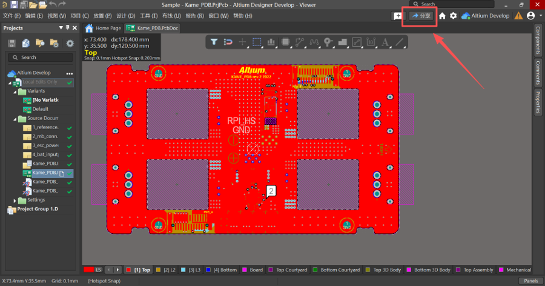545x286 pixels.
Task: Select the boxed keepout track tool
Action: pyautogui.click(x=357, y=42)
